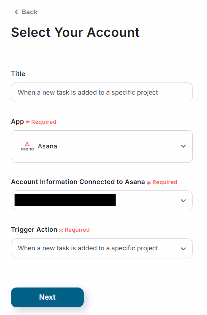The image size is (207, 315).
Task: Proceed with the Next button
Action: coord(47,297)
